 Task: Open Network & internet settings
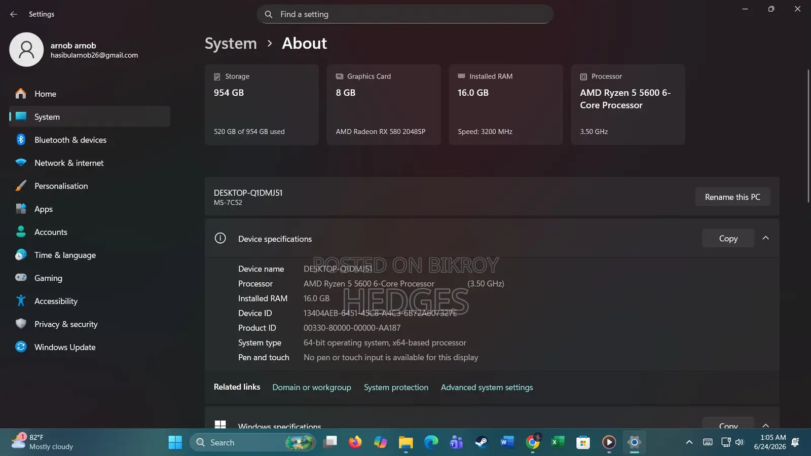pos(89,163)
